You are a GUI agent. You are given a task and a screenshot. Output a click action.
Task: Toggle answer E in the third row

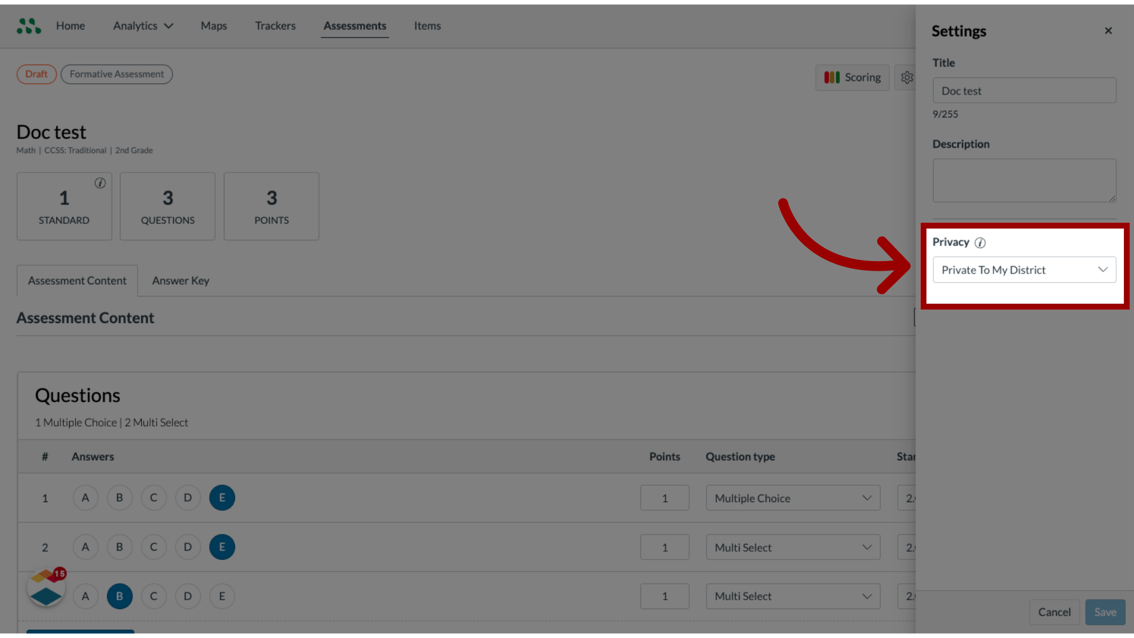click(x=222, y=597)
